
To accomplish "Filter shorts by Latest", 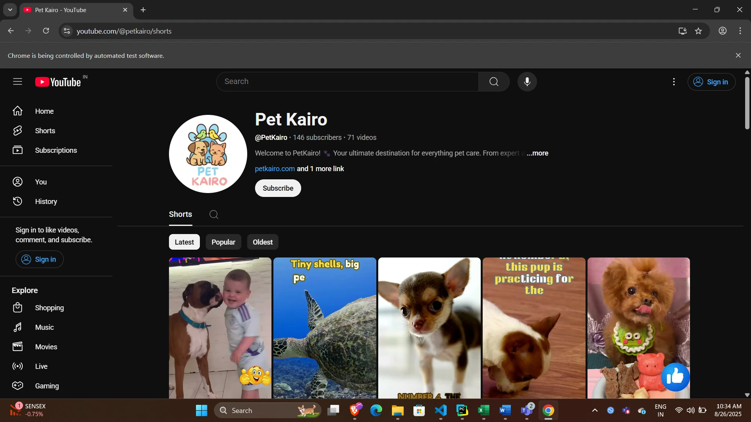I will 184,242.
